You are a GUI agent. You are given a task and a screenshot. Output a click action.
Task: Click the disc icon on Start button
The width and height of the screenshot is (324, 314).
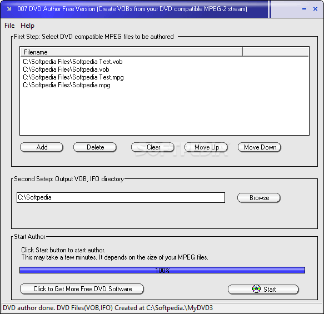click(x=256, y=289)
